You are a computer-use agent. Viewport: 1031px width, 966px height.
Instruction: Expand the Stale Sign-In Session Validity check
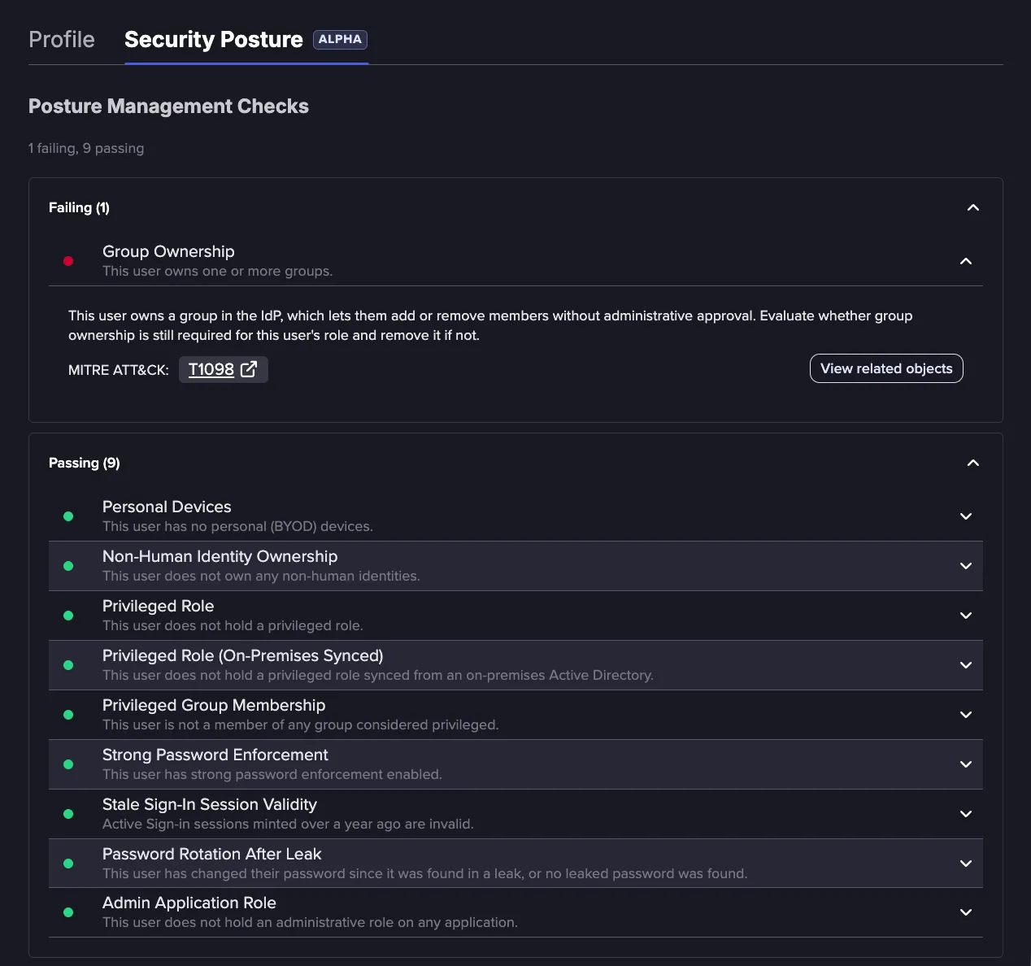pos(966,814)
